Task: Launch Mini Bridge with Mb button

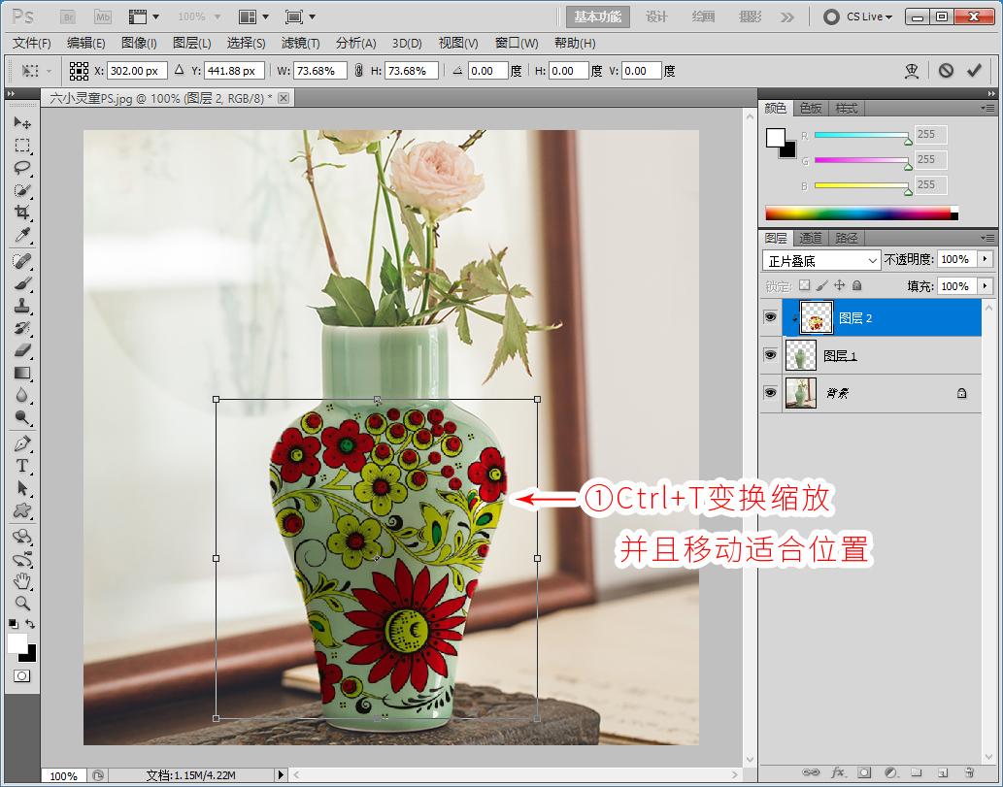Action: pyautogui.click(x=102, y=16)
